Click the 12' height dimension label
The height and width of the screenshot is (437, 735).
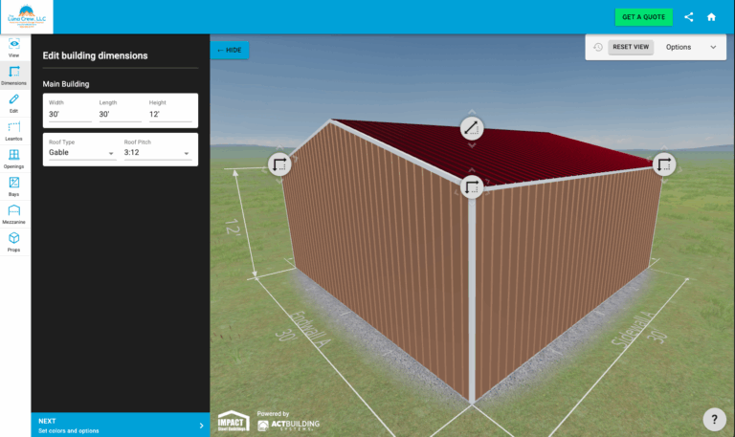pos(234,228)
